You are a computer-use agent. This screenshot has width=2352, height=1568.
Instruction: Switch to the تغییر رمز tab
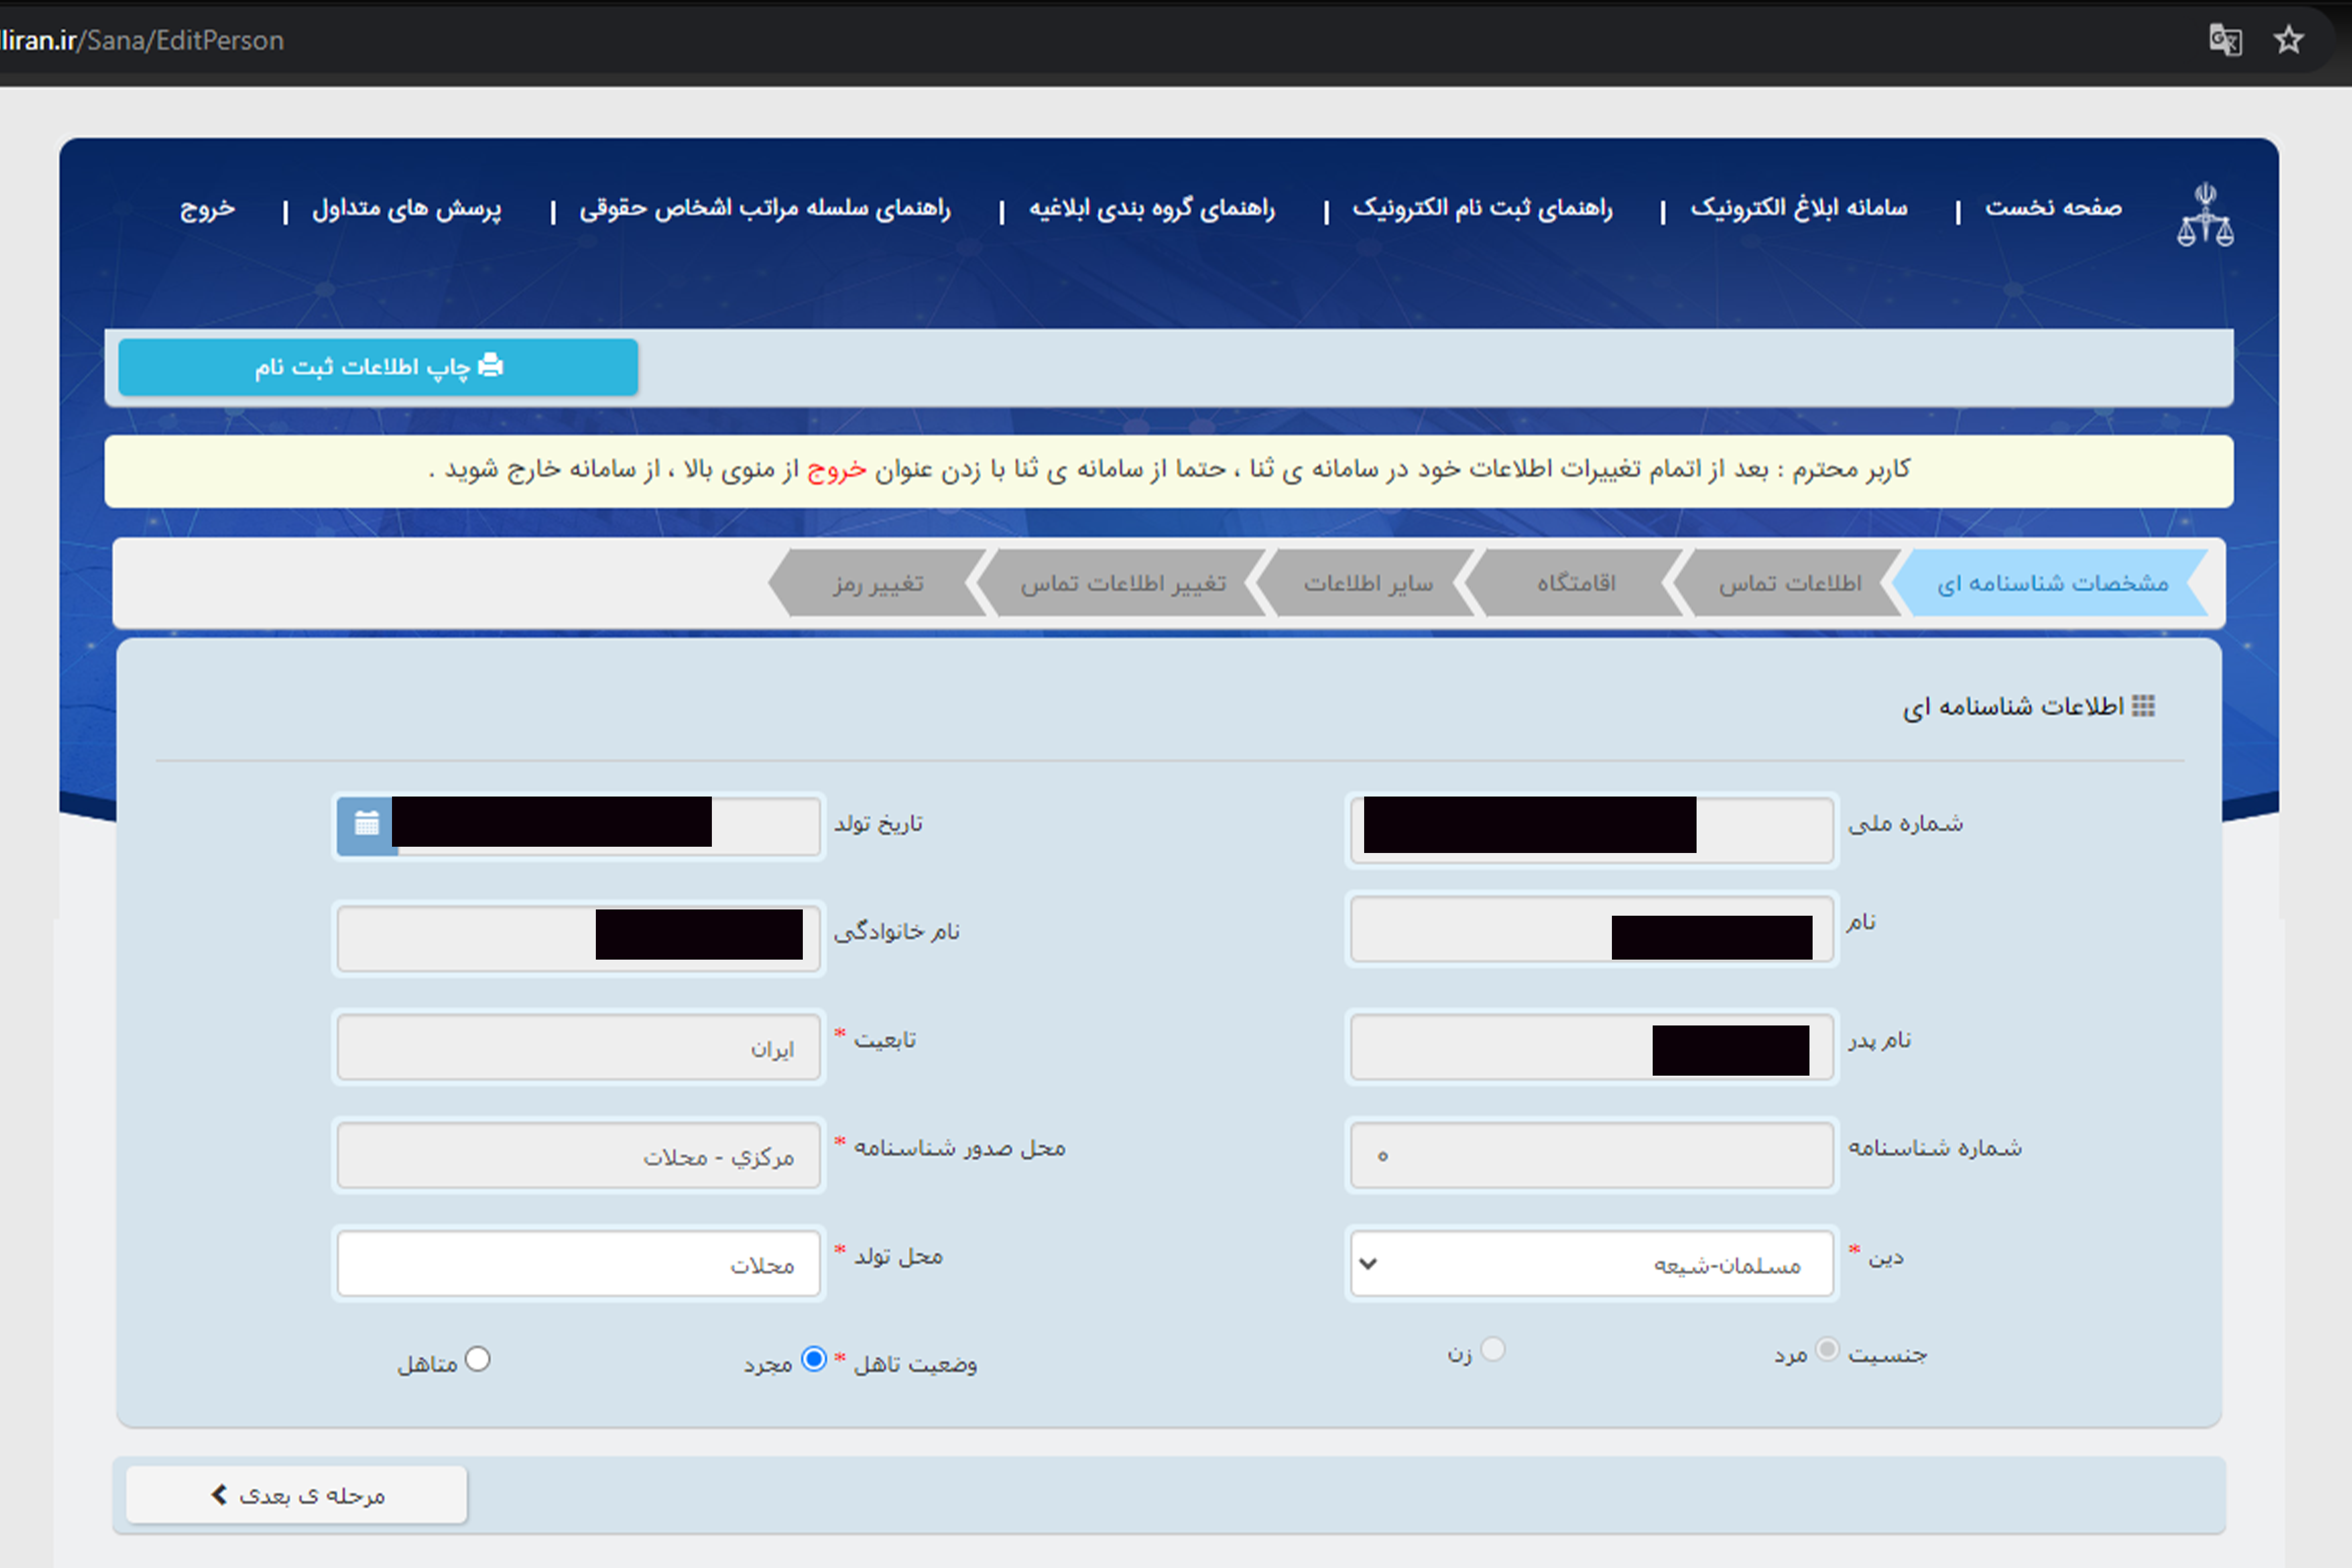pos(879,583)
